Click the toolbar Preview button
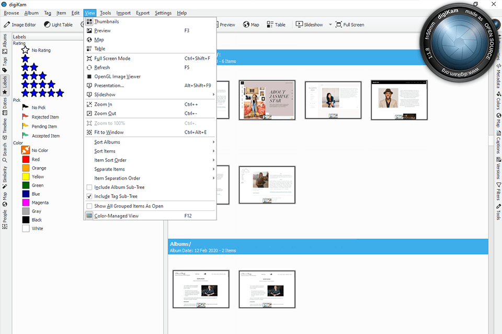This screenshot has height=334, width=502. click(226, 25)
